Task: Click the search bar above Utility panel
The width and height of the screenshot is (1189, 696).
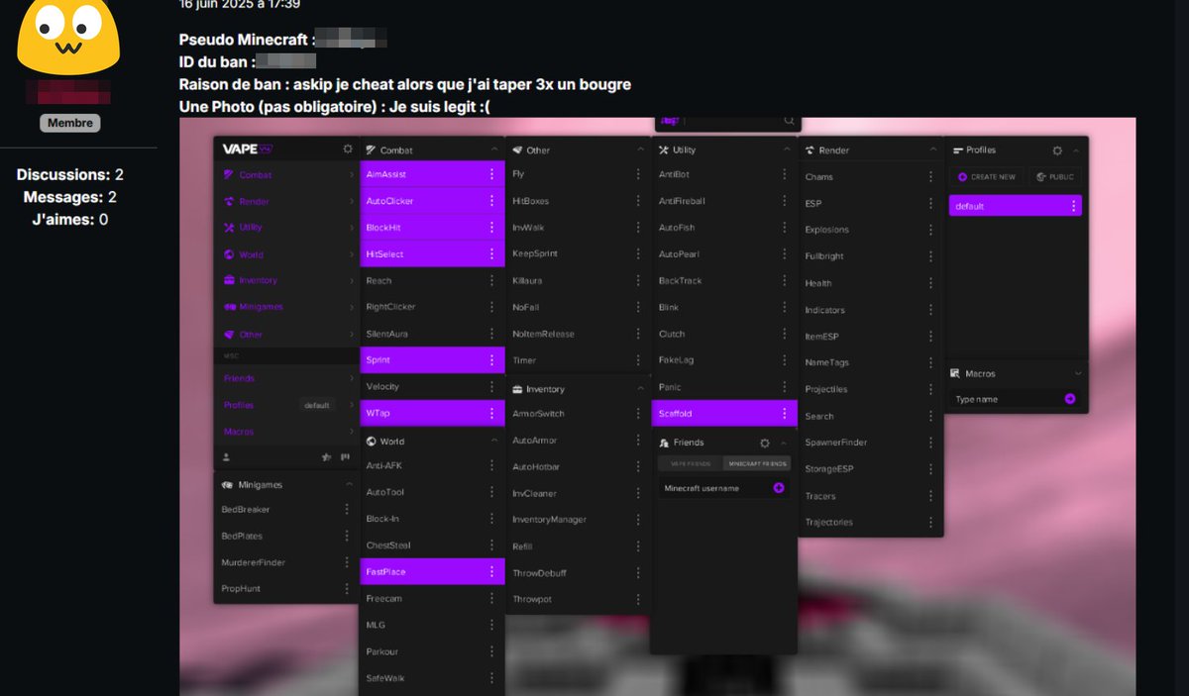Action: [x=728, y=121]
